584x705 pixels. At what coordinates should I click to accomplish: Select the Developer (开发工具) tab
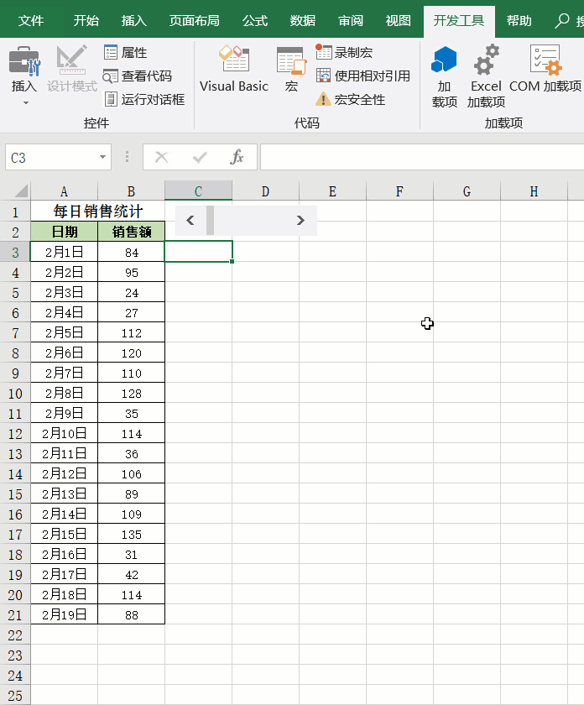click(459, 20)
